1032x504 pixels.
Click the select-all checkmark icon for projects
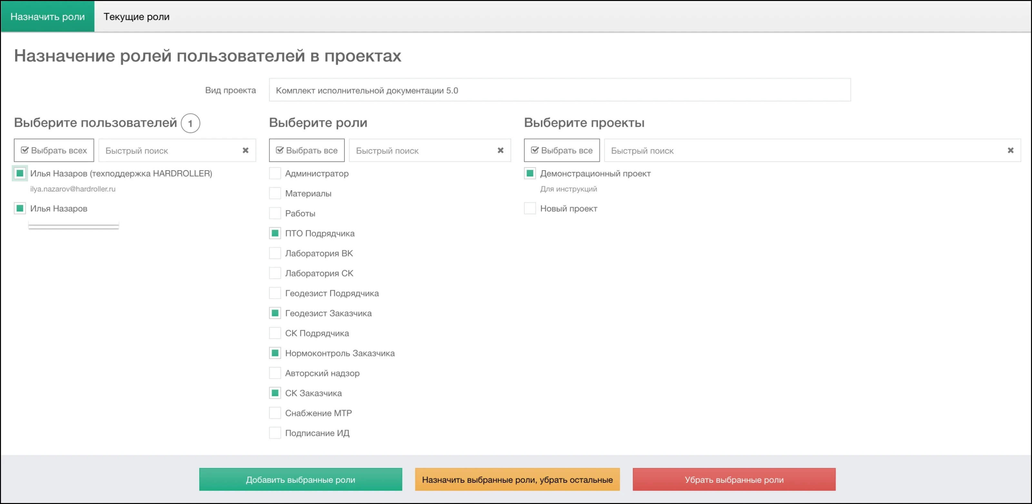(535, 150)
